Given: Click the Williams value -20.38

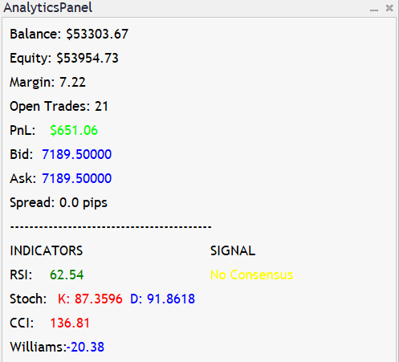Looking at the screenshot, I should 86,347.
